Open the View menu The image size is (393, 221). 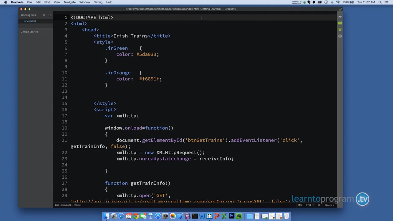coord(57,2)
